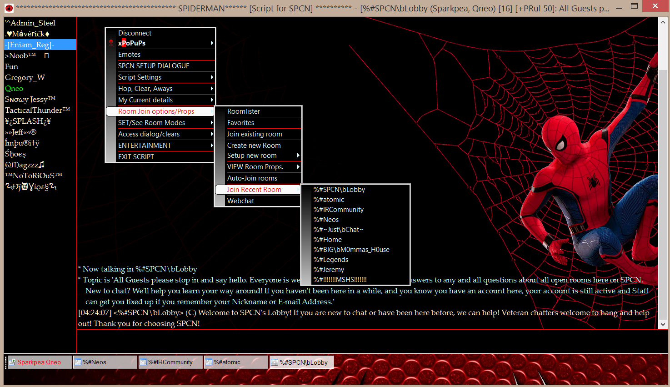Expand the Access dialog/clears submenu arrow
Image resolution: width=670 pixels, height=387 pixels.
[212, 134]
